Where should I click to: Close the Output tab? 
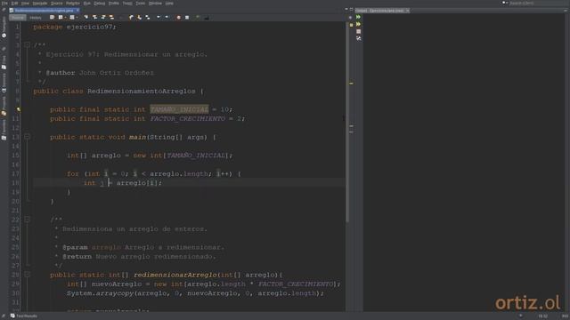click(x=408, y=11)
